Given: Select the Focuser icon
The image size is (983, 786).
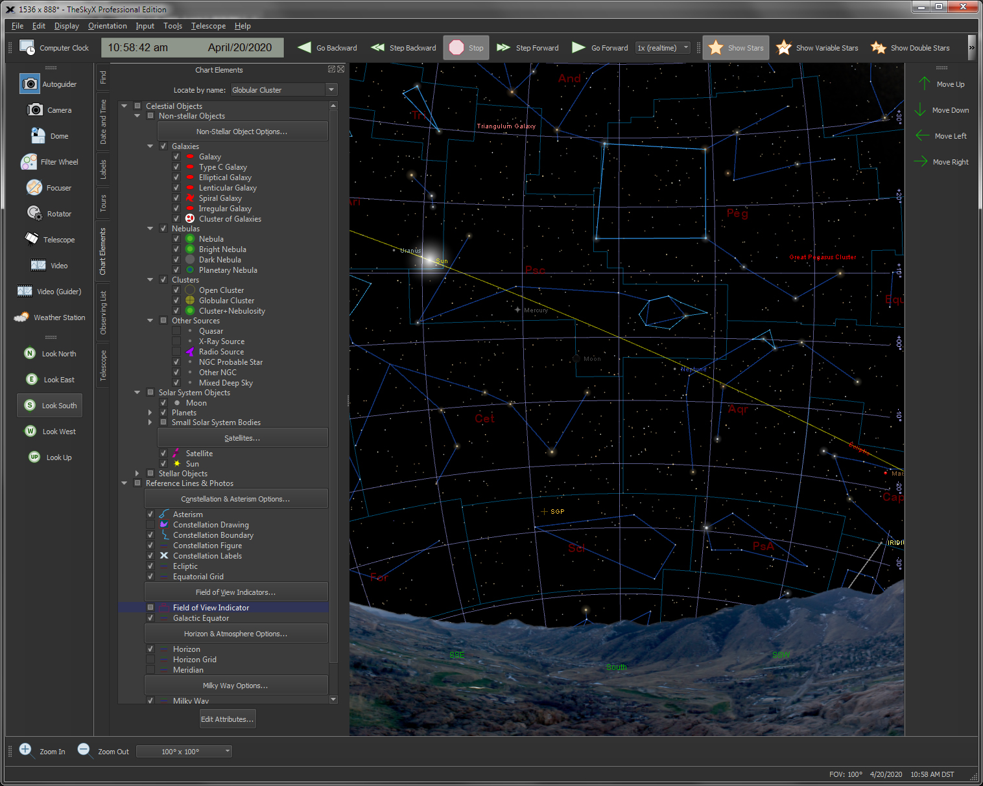Looking at the screenshot, I should pyautogui.click(x=34, y=188).
